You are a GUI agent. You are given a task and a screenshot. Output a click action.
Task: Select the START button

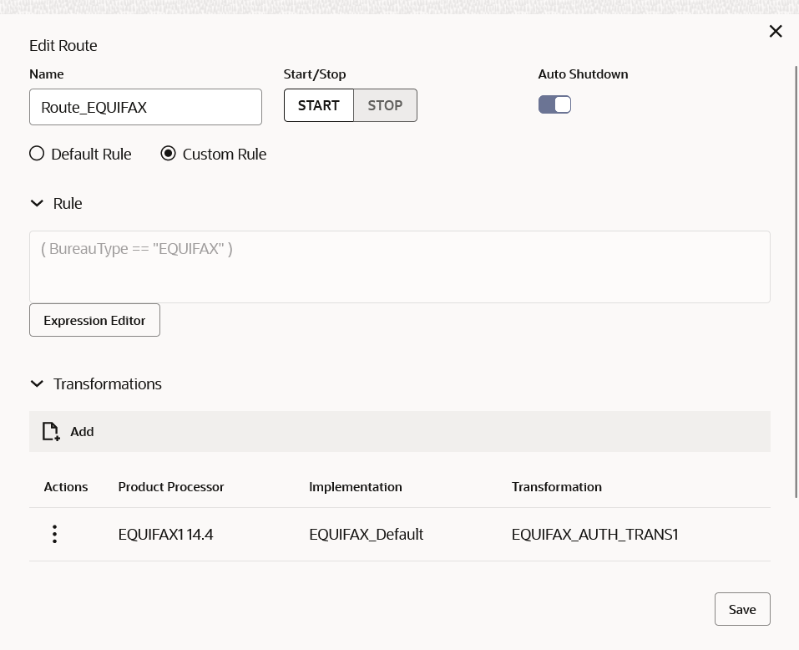coord(319,105)
